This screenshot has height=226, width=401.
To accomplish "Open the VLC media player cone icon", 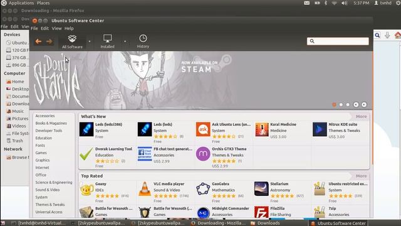I will coord(145,189).
